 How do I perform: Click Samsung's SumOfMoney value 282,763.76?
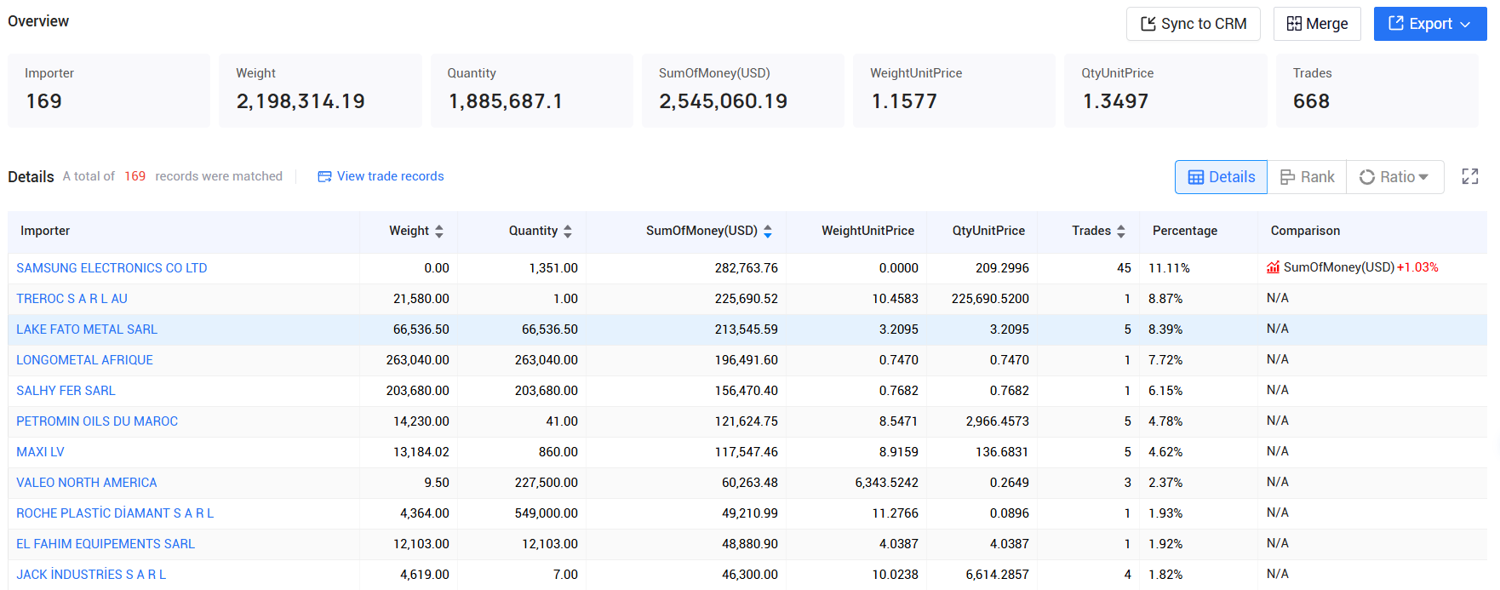coord(746,268)
